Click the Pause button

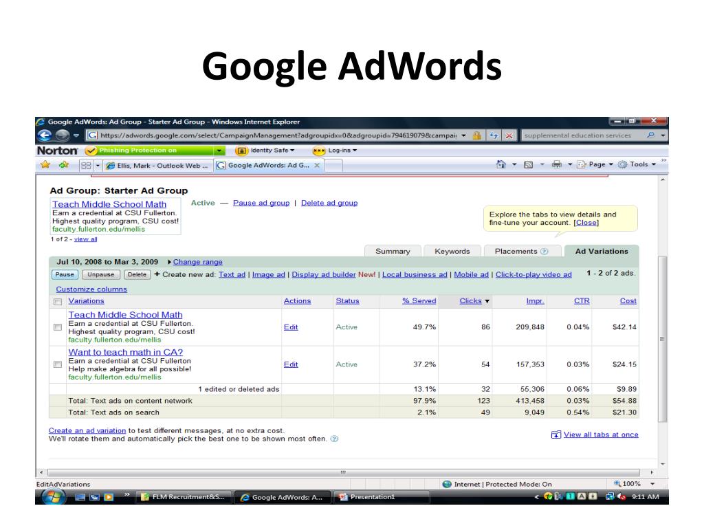pyautogui.click(x=65, y=274)
